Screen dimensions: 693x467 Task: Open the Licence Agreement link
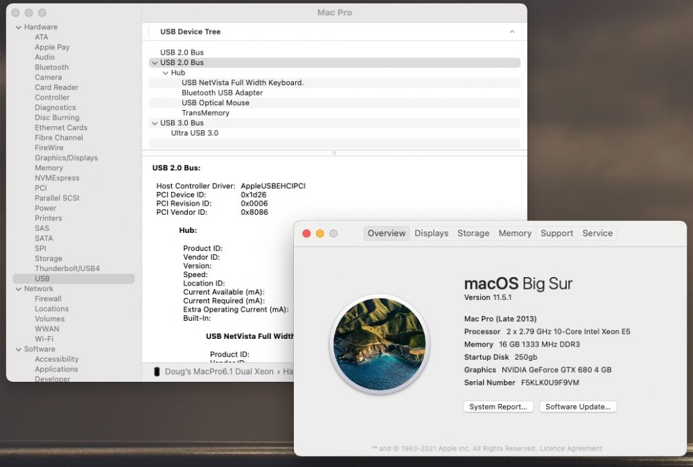click(570, 449)
